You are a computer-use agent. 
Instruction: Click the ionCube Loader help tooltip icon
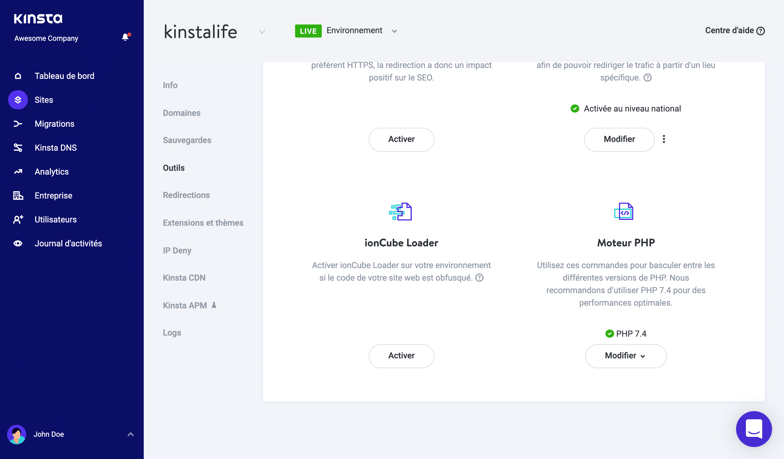tap(479, 278)
